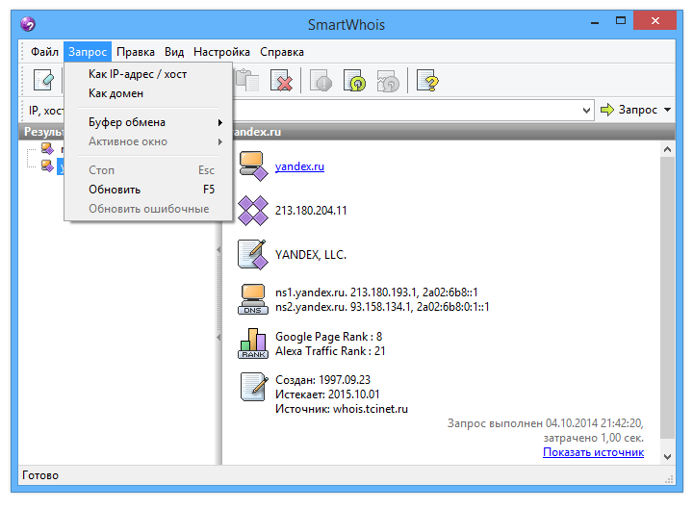Click the Alexa Traffic Rank : 21 text
Image resolution: width=693 pixels, height=509 pixels.
pyautogui.click(x=330, y=351)
